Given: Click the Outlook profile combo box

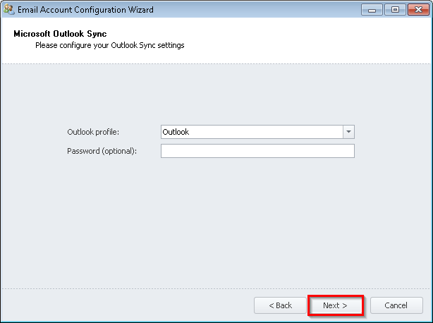Looking at the screenshot, I should click(252, 132).
